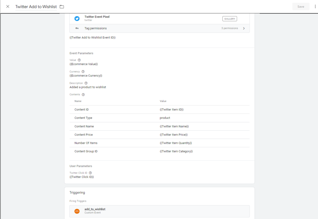Click help icon next to Currency
318x219 pixels.
coord(83,71)
